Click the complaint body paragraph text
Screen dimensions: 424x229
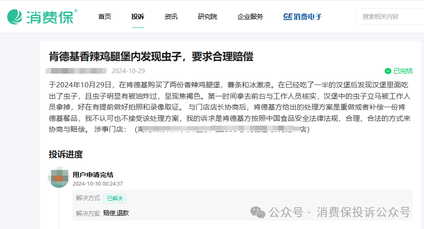pyautogui.click(x=230, y=107)
